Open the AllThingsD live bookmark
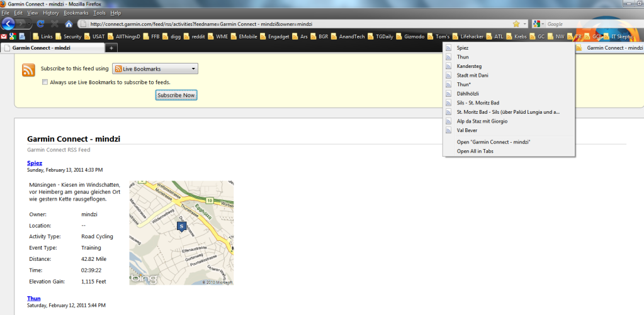Viewport: 644px width, 315px height. (x=123, y=36)
